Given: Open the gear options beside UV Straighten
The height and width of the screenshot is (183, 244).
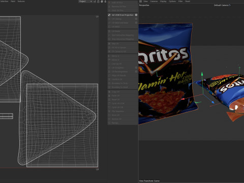Looking at the screenshot, I should point(136,68).
